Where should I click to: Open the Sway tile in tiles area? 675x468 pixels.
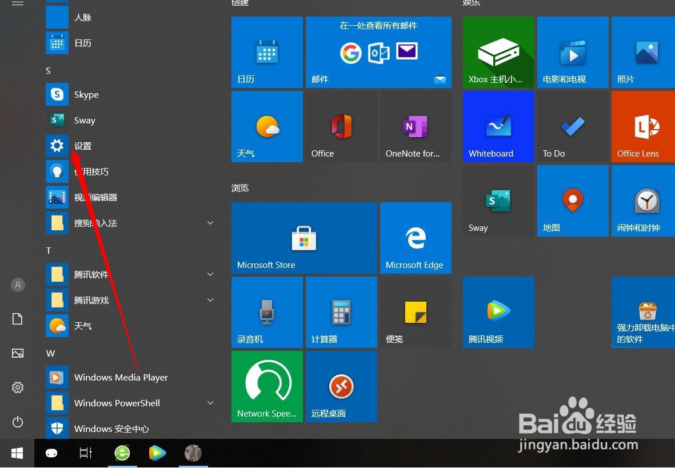point(498,201)
